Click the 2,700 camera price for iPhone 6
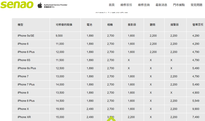Screen dimensions: 205x121 [x=110, y=44]
